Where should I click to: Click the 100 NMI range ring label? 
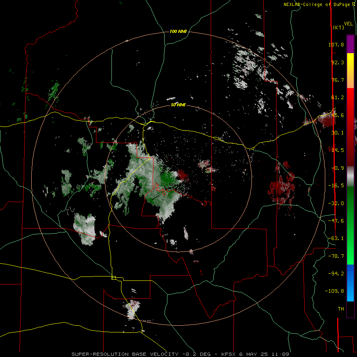coord(178,31)
